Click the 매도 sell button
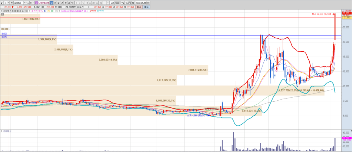The image size is (352, 152). pyautogui.click(x=146, y=7)
